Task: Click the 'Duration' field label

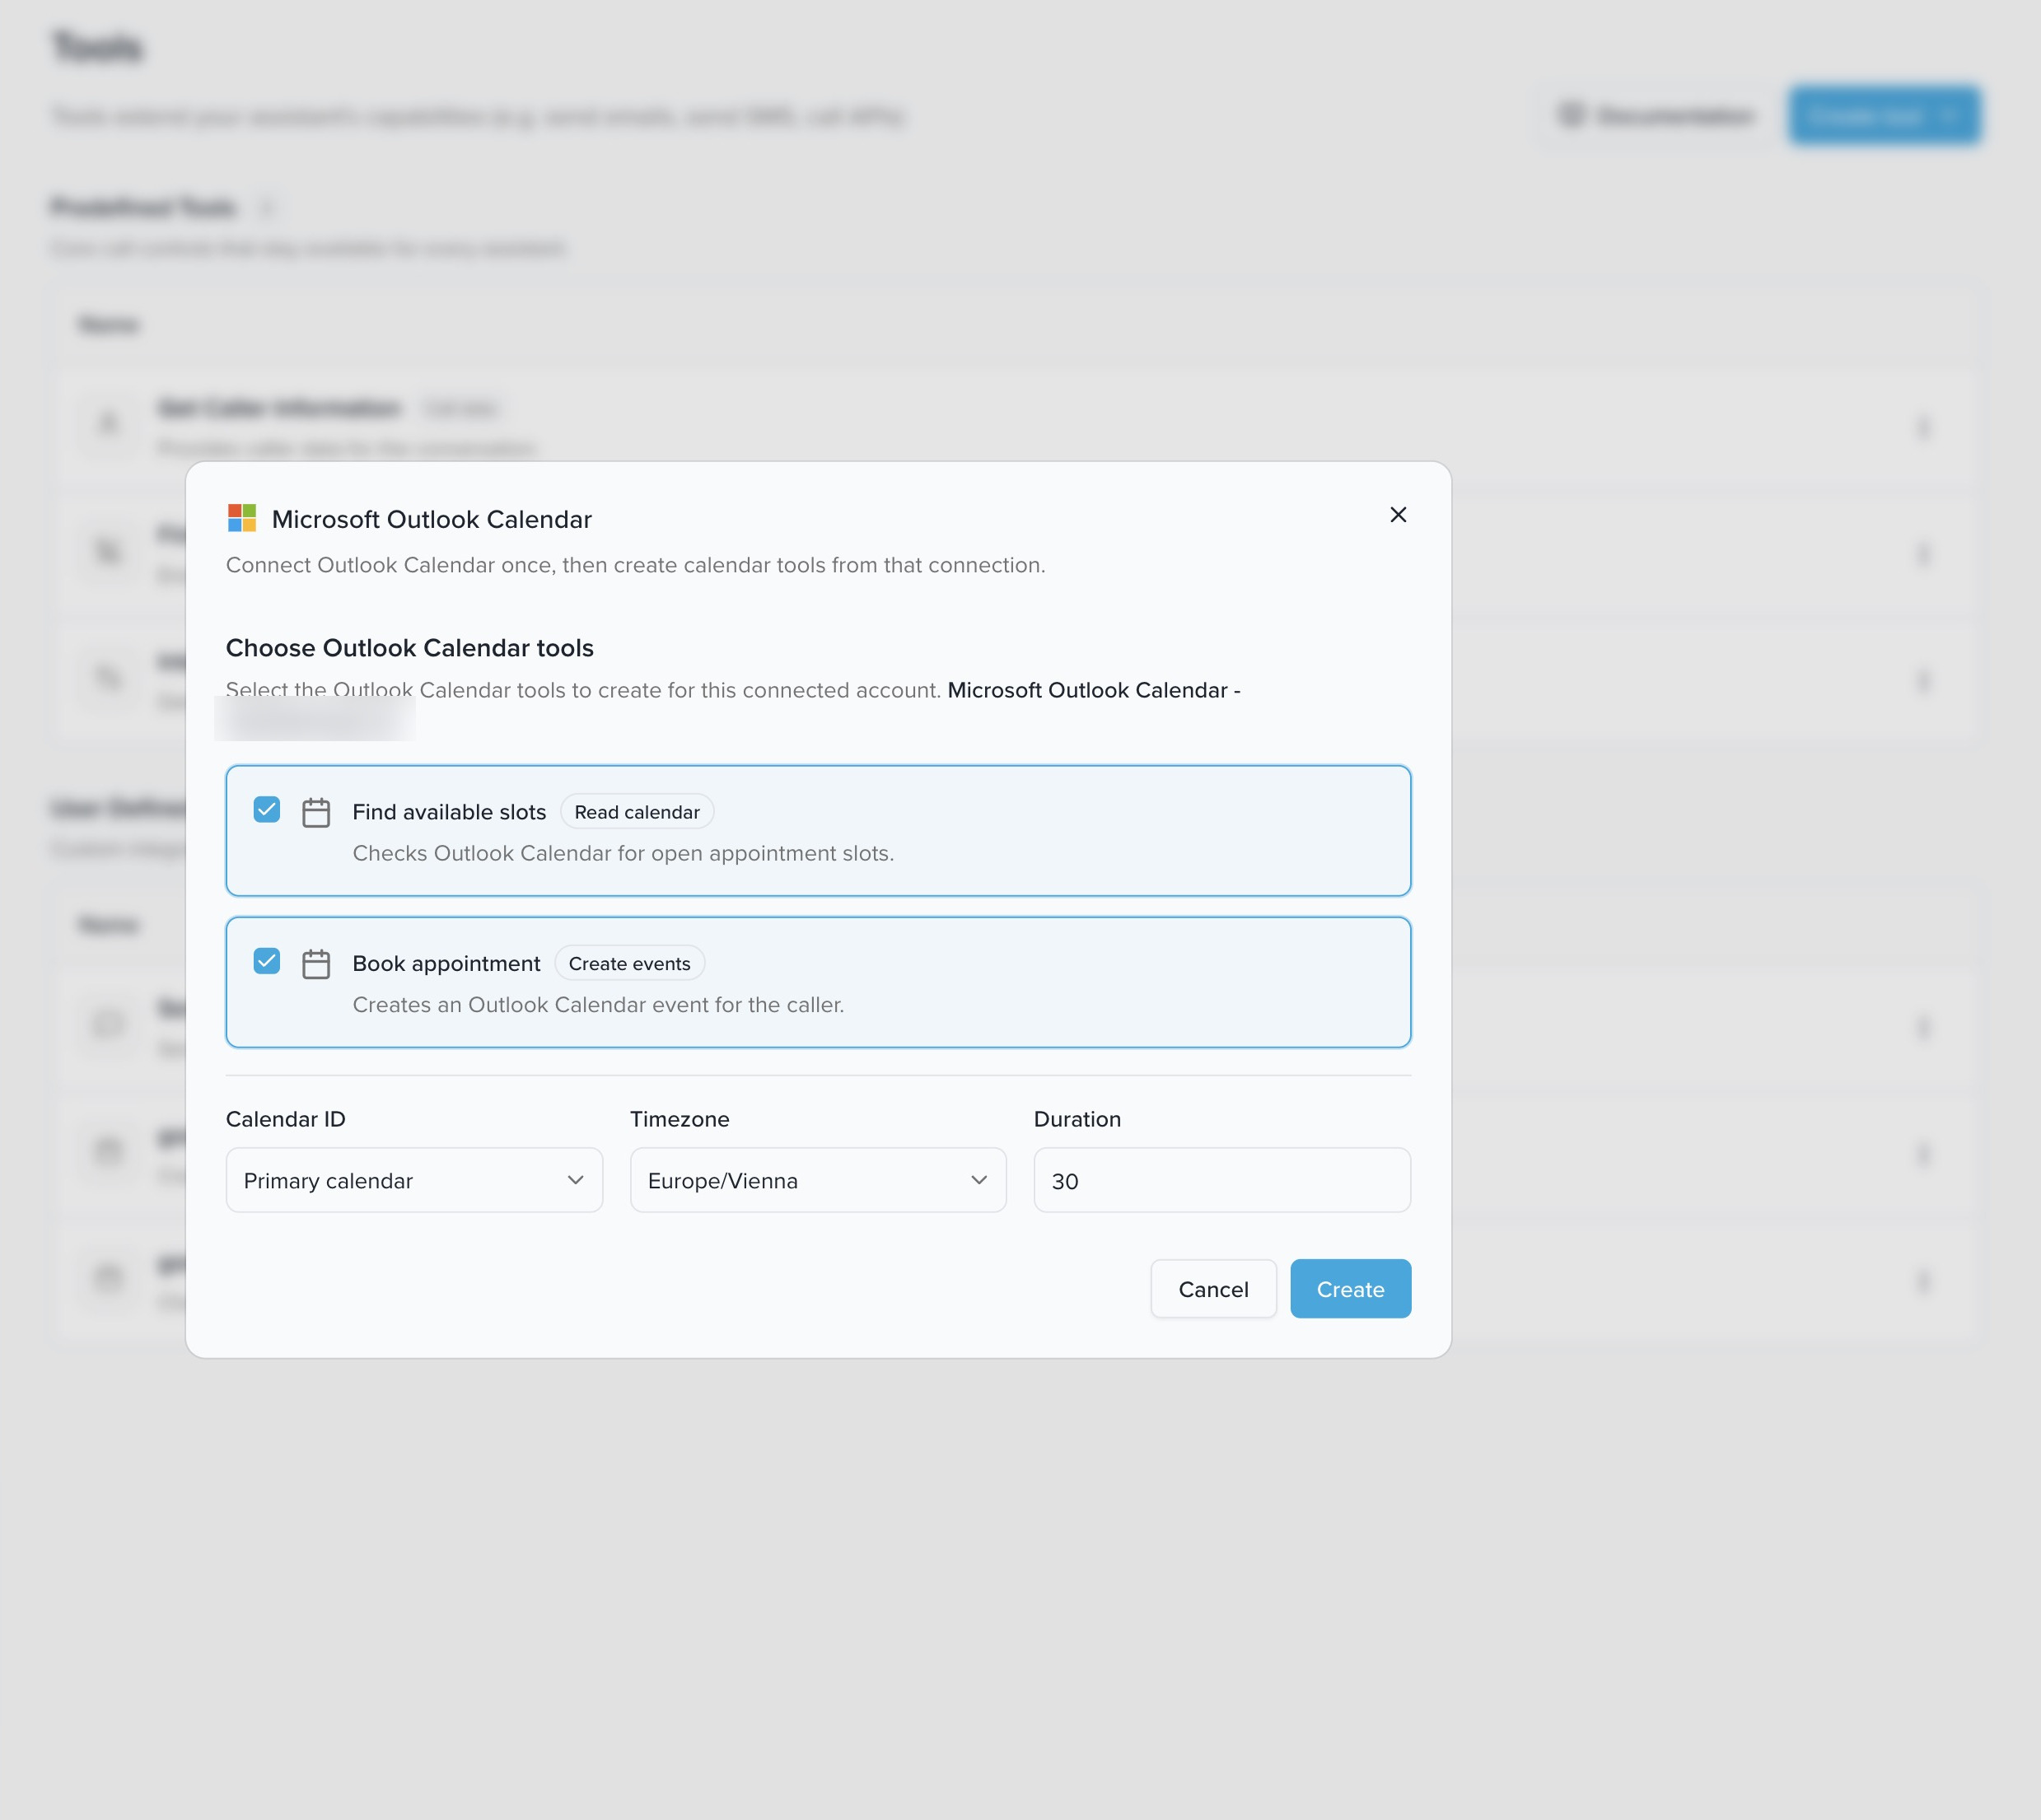Action: click(1077, 1119)
